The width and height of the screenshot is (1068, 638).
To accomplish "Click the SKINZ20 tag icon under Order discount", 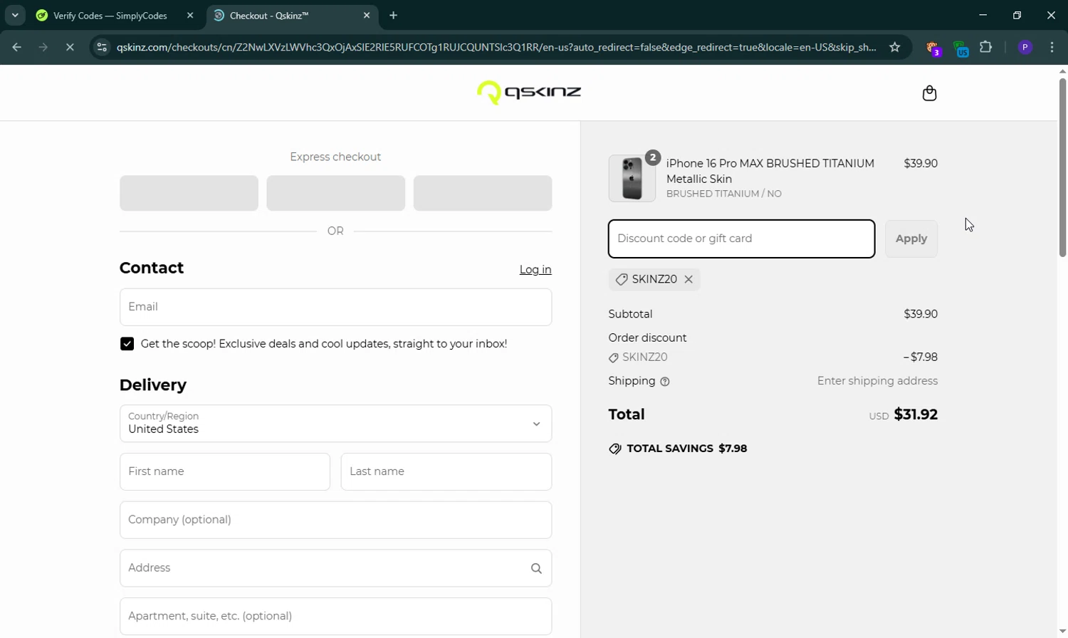I will coord(614,357).
